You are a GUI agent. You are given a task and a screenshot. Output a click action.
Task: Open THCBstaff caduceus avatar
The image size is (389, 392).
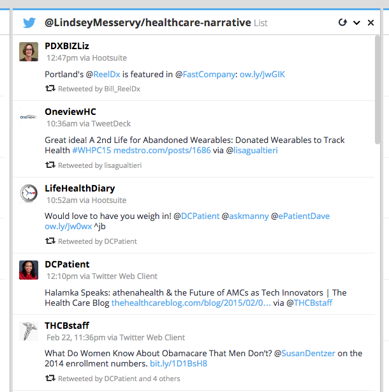pyautogui.click(x=29, y=331)
